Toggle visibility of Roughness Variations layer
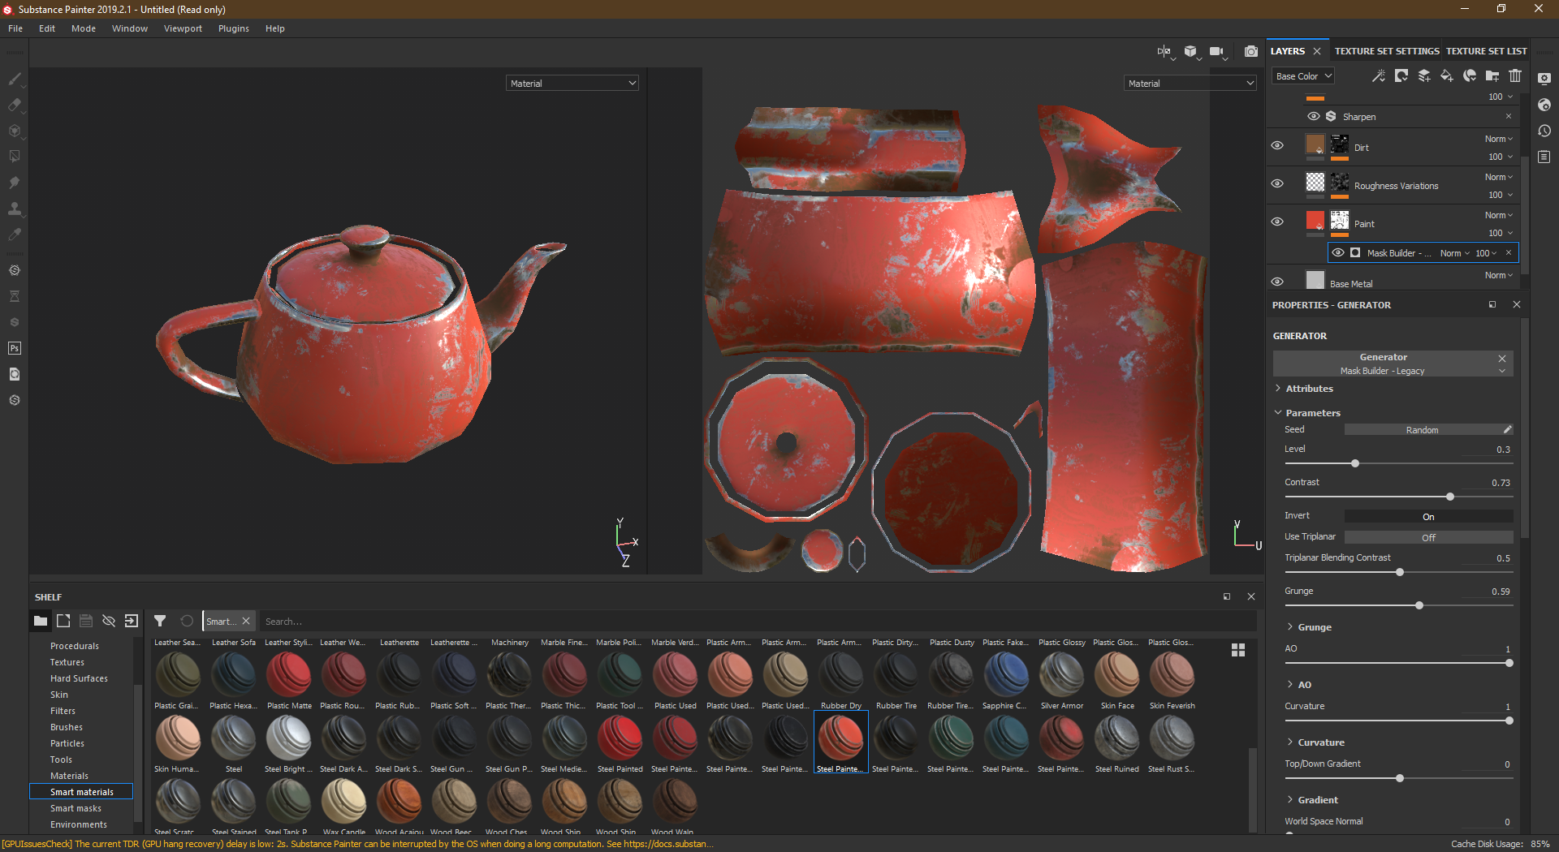1559x852 pixels. (x=1277, y=183)
